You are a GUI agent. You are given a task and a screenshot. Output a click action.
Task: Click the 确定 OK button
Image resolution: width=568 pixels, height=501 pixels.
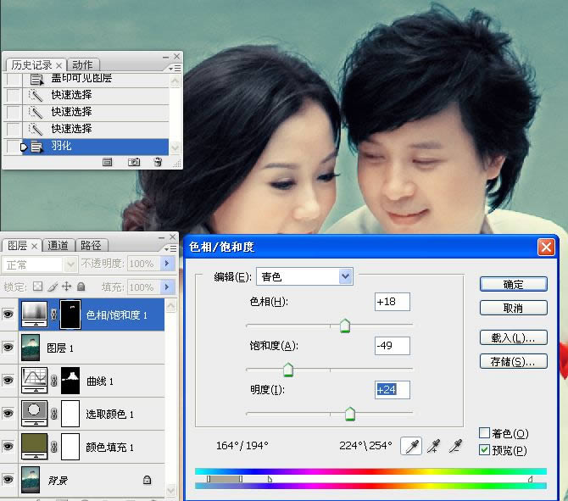(x=513, y=284)
